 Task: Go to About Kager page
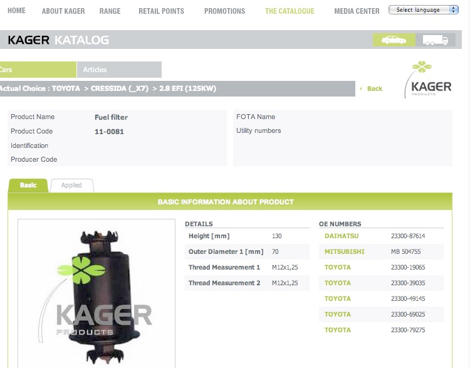click(63, 11)
